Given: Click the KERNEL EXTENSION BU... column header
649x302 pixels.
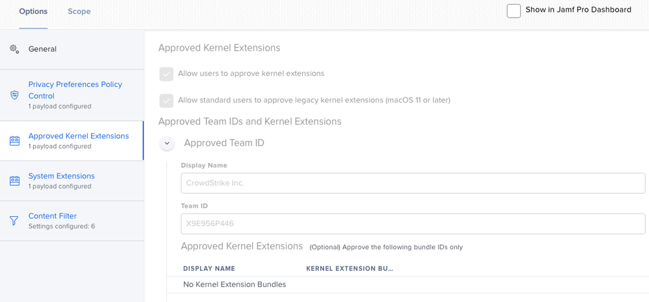Looking at the screenshot, I should click(x=350, y=268).
